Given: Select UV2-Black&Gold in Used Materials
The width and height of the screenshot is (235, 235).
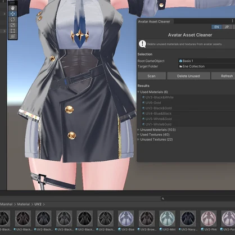Looking at the screenshot, I should point(188,108).
